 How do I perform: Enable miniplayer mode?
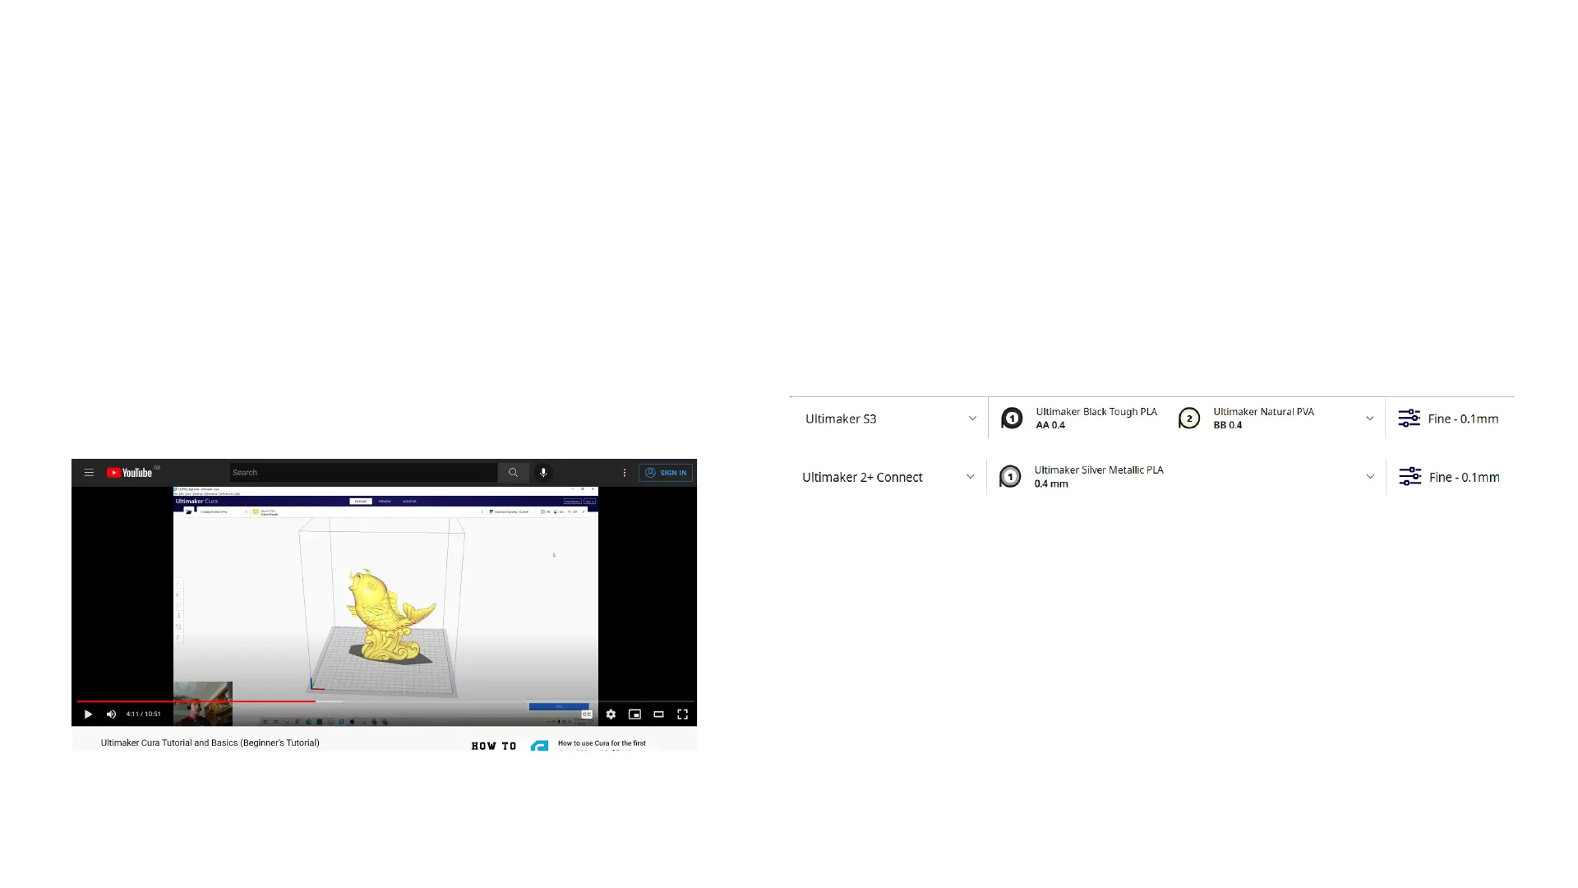[x=634, y=715]
